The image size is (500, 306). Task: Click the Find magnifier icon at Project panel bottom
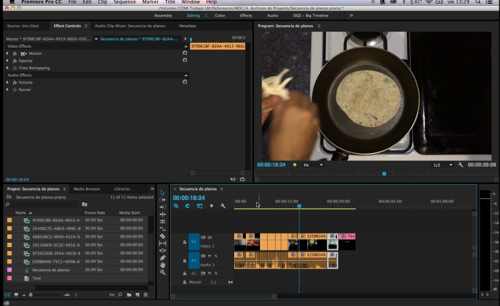(x=120, y=295)
